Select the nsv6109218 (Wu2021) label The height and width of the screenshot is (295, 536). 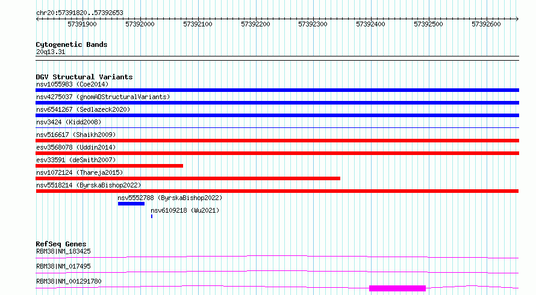185,210
